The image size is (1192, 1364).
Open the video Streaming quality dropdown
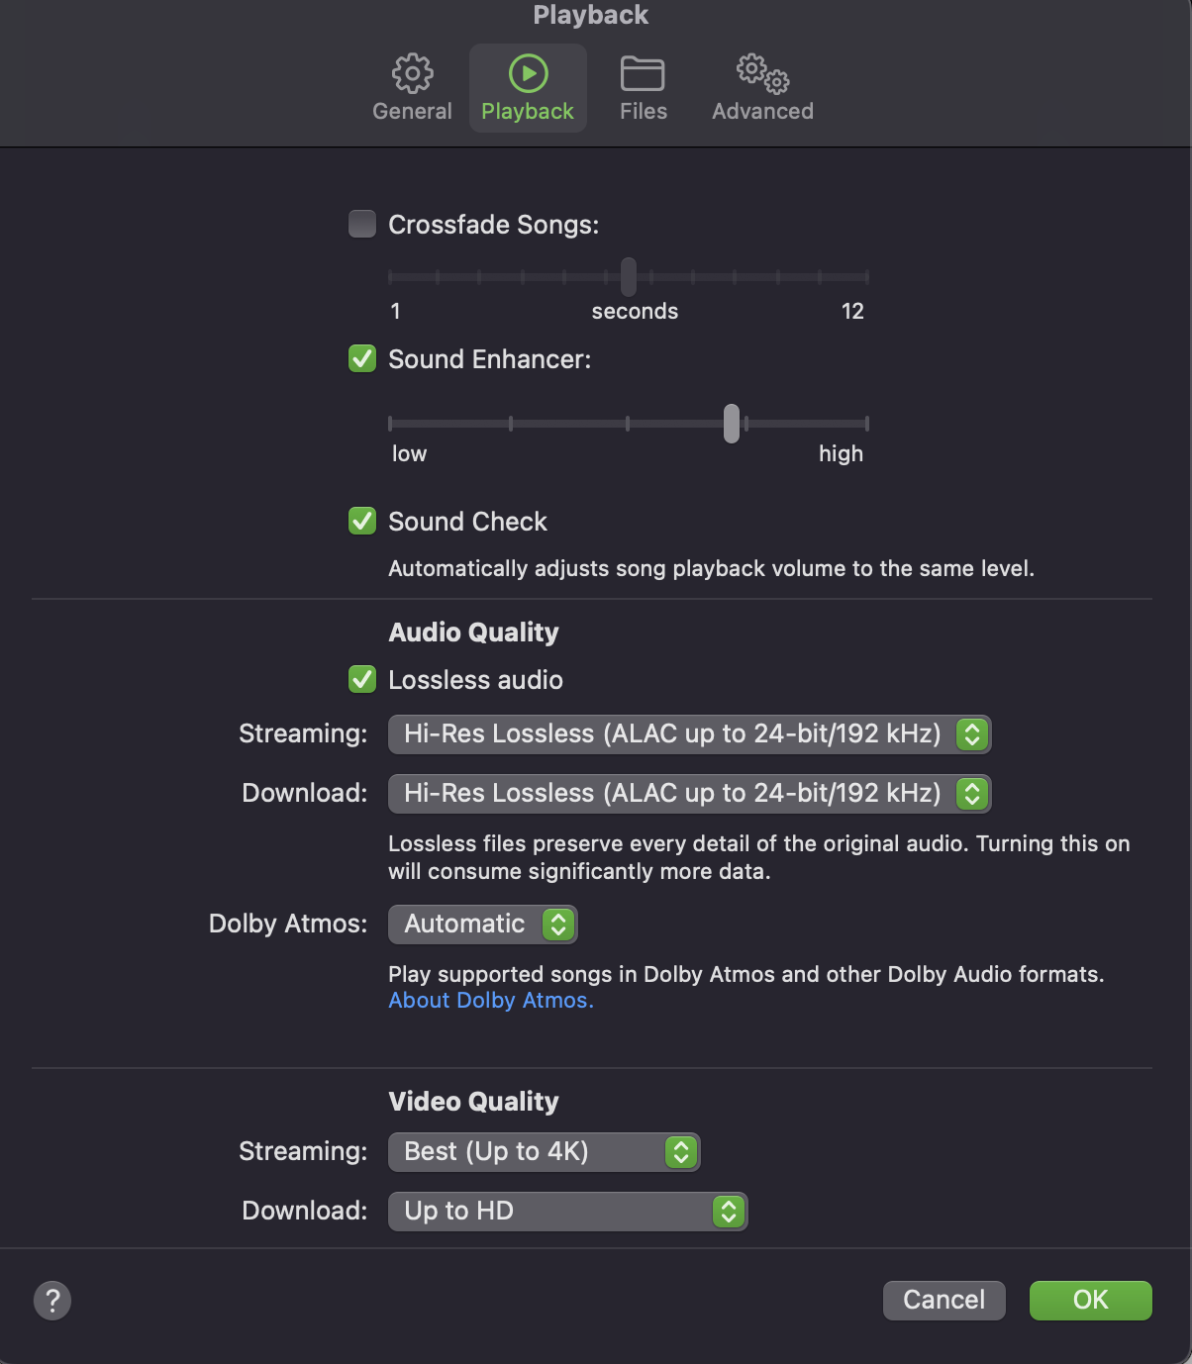click(x=544, y=1151)
